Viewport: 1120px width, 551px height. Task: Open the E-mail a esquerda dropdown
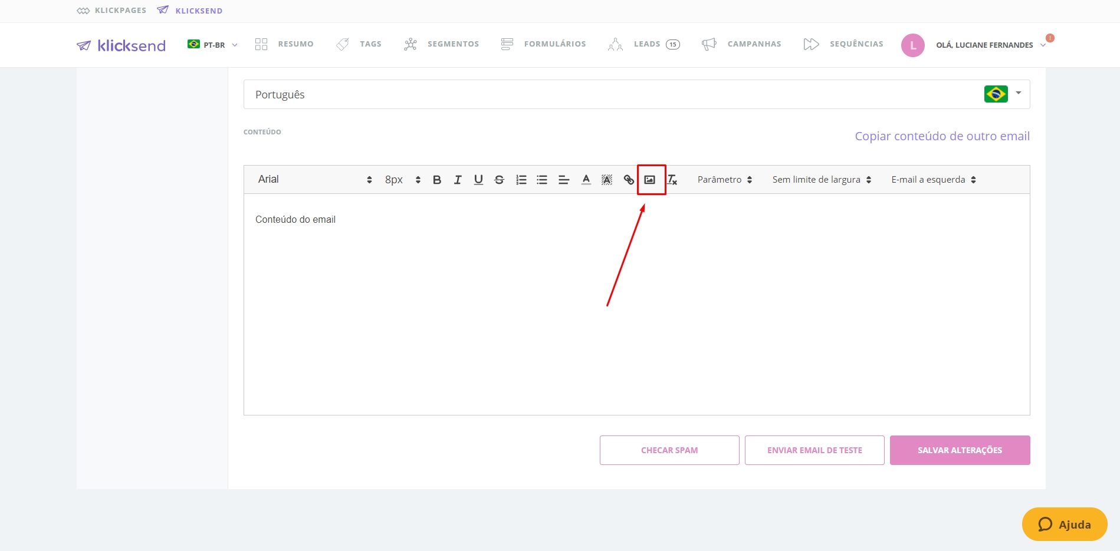coord(934,180)
